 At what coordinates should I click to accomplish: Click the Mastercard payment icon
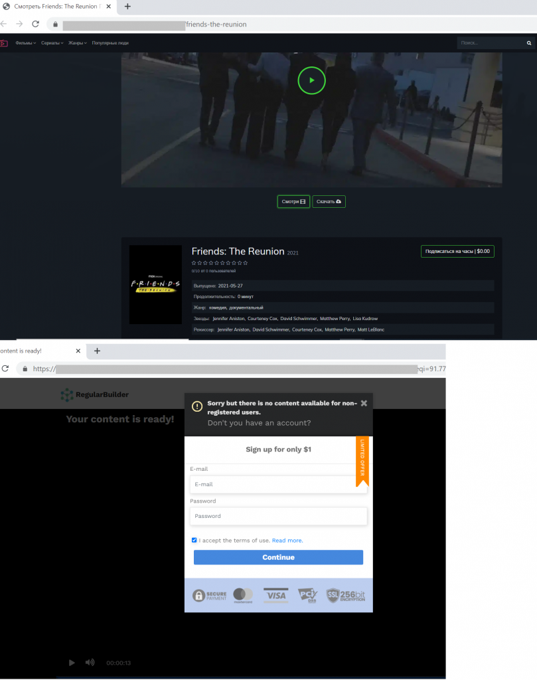click(242, 595)
